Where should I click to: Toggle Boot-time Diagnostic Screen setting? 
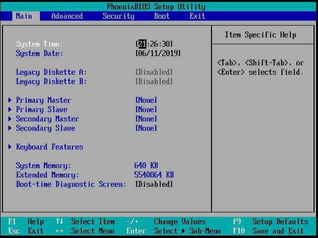(x=154, y=184)
